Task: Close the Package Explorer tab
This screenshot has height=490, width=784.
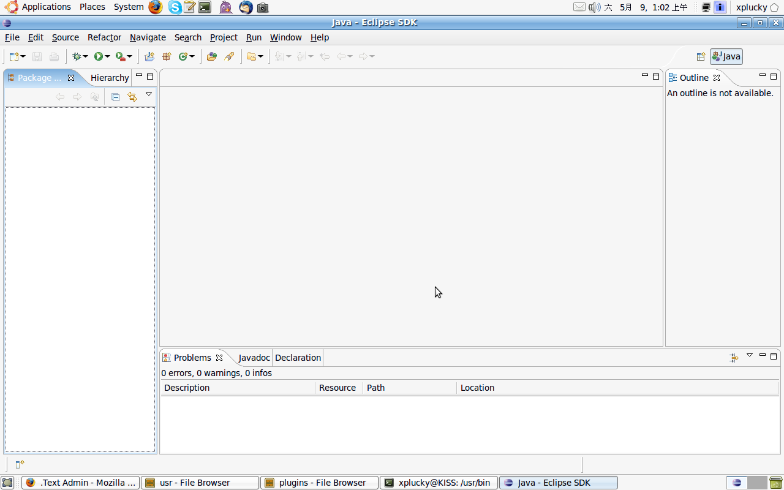Action: click(x=71, y=78)
